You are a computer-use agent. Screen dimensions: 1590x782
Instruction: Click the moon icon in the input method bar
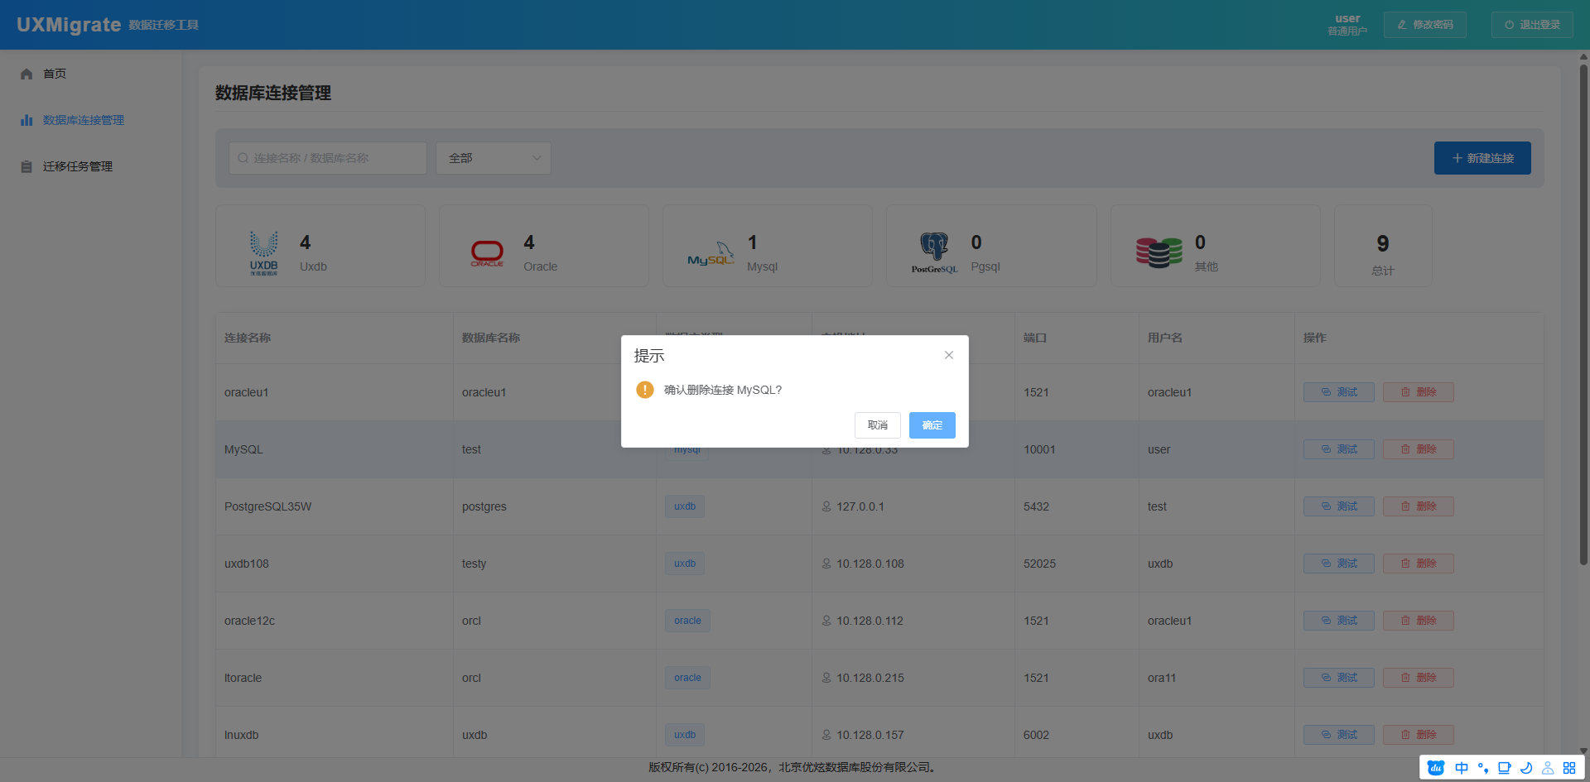tap(1525, 768)
